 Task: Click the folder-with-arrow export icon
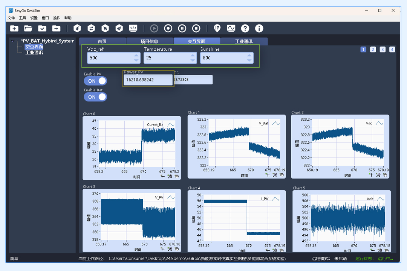coord(56,29)
